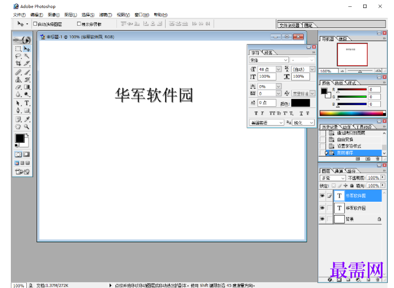Select the Brush tool
The image size is (394, 288).
pyautogui.click(x=27, y=73)
